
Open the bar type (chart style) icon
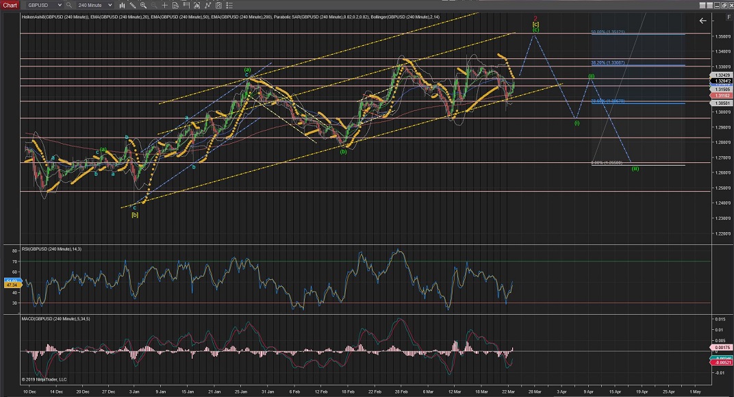coord(122,5)
